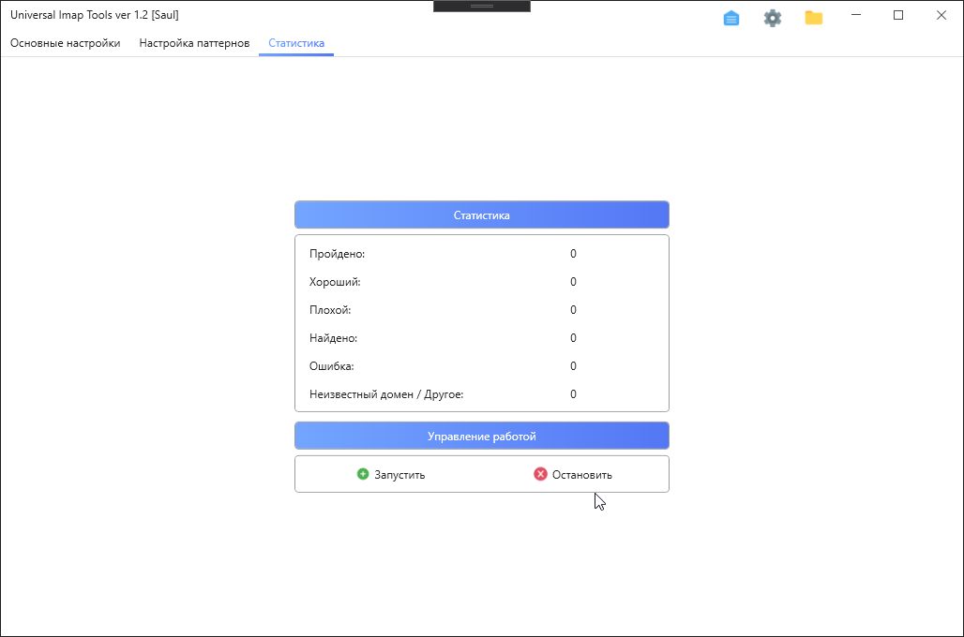Screen dimensions: 964x637
Task: Click the Пройдено counter value
Action: pyautogui.click(x=573, y=253)
